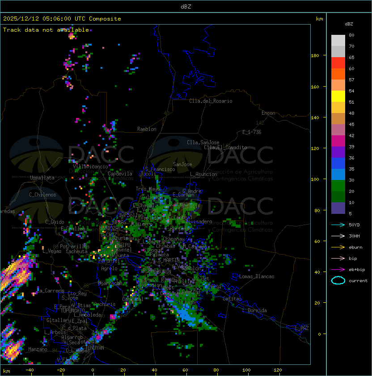Click the L_Vegas place label
372x376 pixels.
coord(52,251)
